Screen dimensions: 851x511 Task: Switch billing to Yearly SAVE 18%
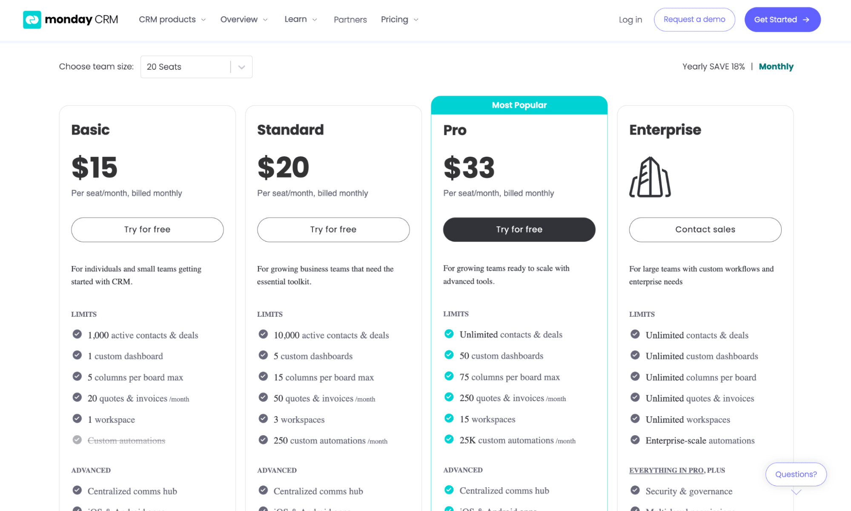(x=713, y=66)
